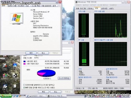The image size is (131, 98).
Task: Click the 디스크 정리 button
Action: pyautogui.click(x=64, y=78)
